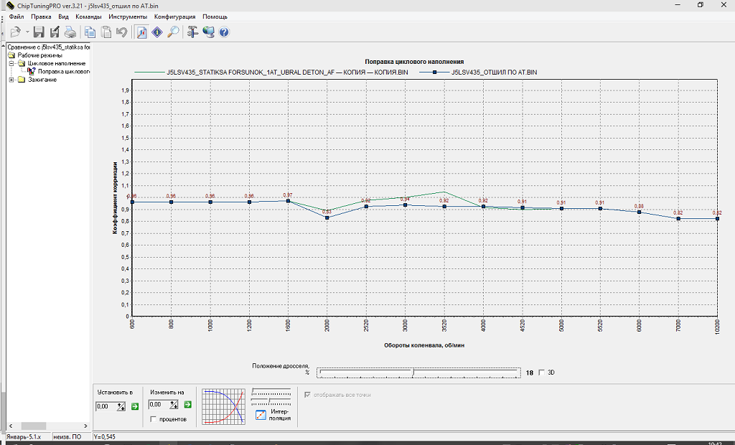Enable the 3D checkbox
Screen dimensions: 735x445
click(542, 373)
